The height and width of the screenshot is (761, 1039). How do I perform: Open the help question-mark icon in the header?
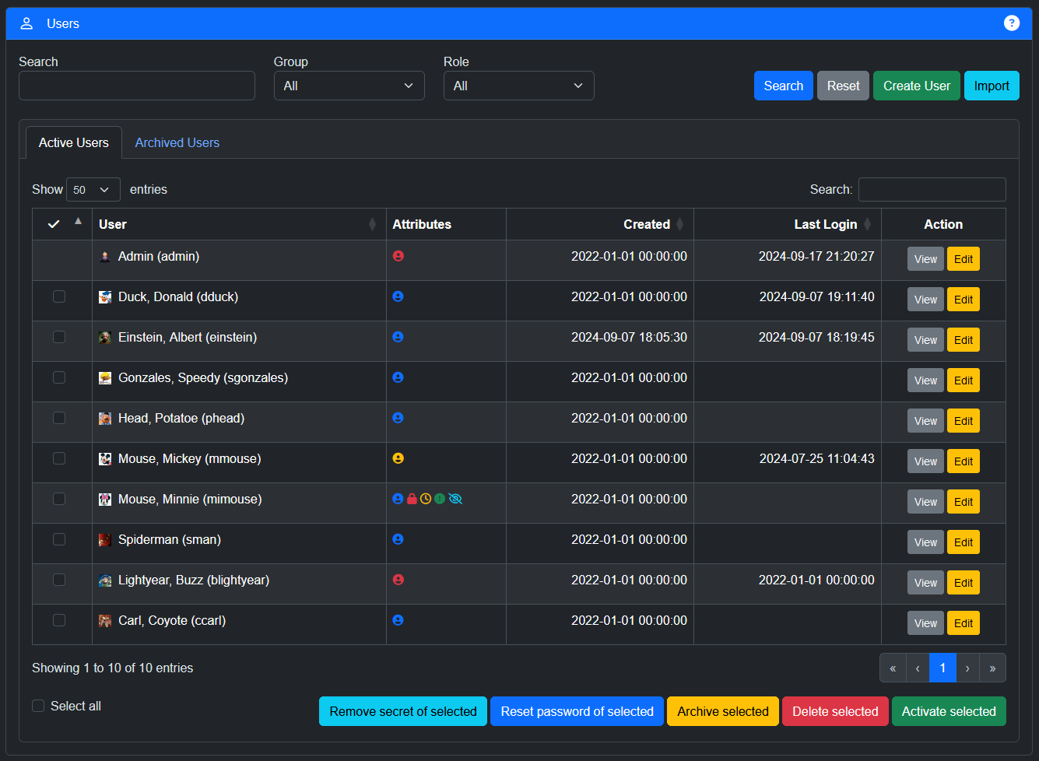pos(1011,23)
